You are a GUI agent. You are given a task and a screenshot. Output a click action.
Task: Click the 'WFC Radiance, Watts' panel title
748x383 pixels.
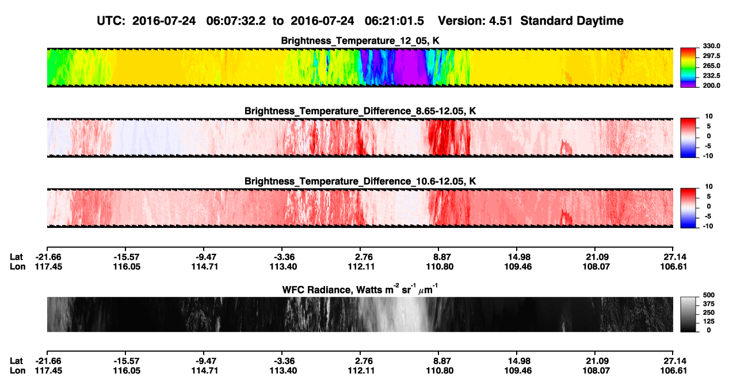(360, 289)
